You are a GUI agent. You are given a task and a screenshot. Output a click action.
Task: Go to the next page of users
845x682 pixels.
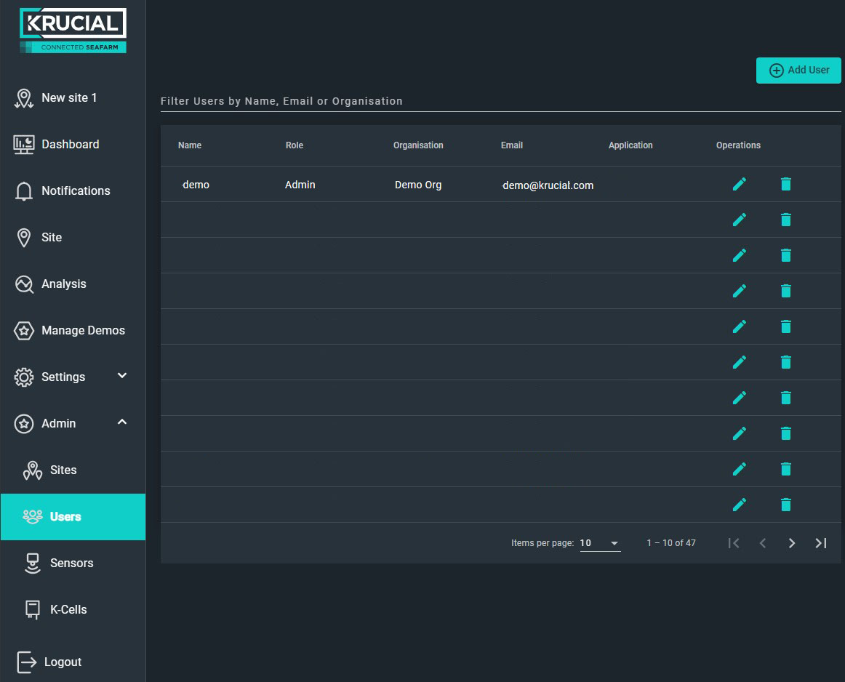(791, 543)
